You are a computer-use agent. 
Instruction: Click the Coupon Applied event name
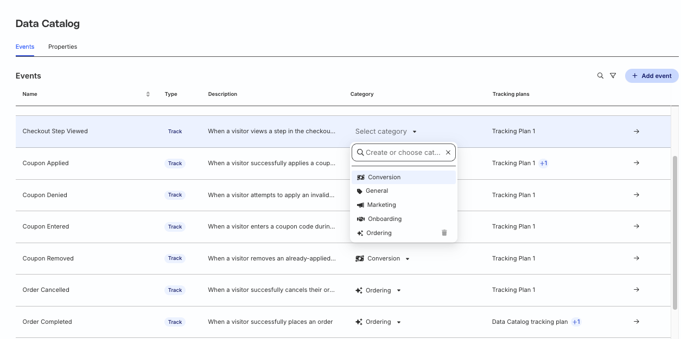tap(46, 163)
